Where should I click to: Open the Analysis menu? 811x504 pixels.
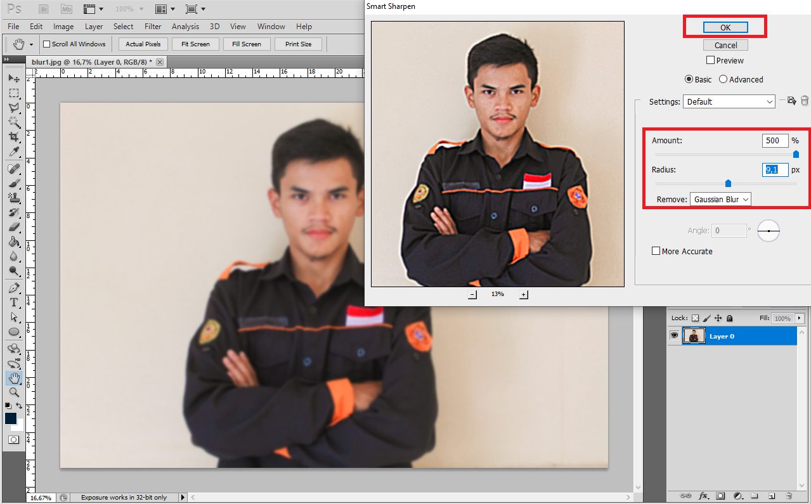pos(185,27)
